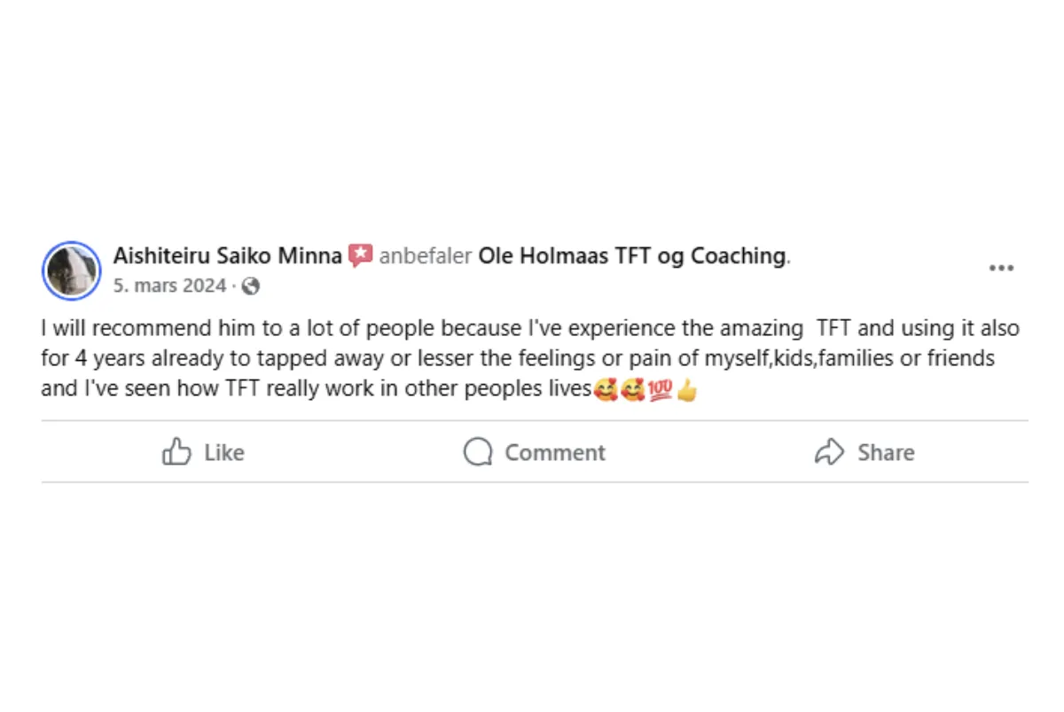Open the post via 5. mars 2024 timestamp
This screenshot has width=1064, height=712.
pyautogui.click(x=169, y=286)
